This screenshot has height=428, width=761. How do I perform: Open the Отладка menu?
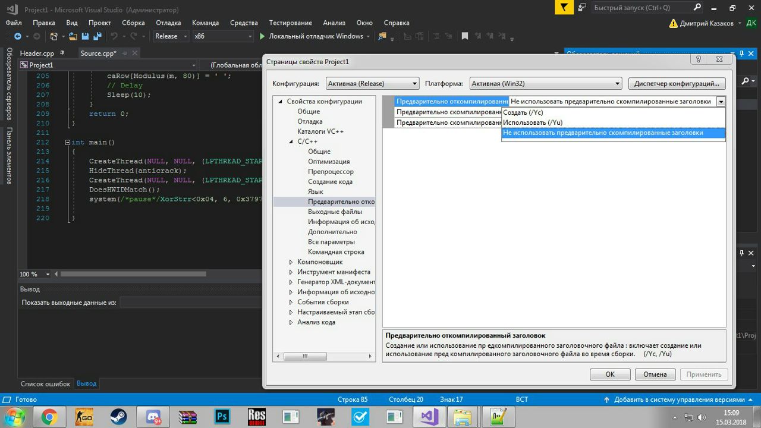tap(168, 23)
